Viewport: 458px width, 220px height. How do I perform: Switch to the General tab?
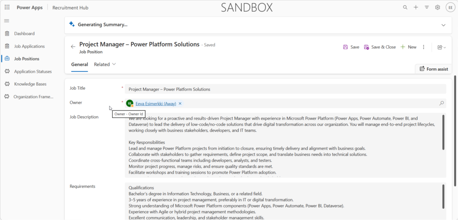(80, 65)
